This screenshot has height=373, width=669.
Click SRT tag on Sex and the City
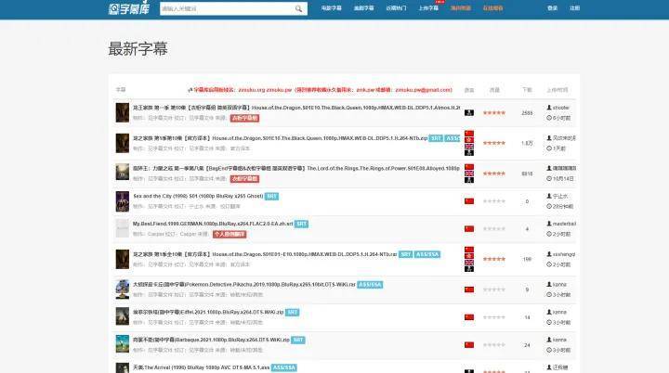point(272,196)
